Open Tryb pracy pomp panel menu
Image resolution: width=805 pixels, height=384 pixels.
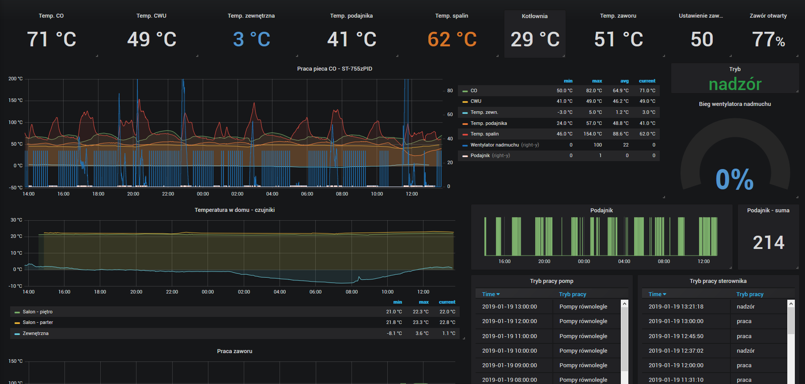pos(552,281)
